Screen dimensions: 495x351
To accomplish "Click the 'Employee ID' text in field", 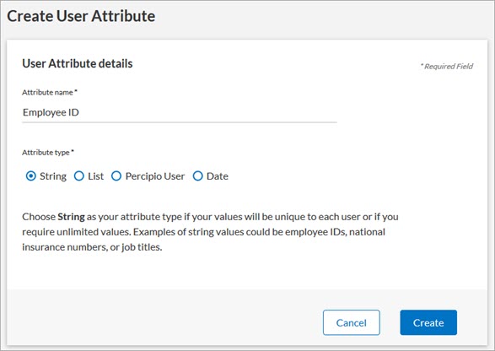I will coord(51,112).
